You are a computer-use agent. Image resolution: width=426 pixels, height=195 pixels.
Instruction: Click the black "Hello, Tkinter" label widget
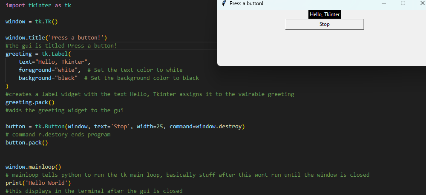click(x=325, y=14)
